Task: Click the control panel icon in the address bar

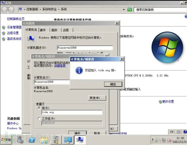Action: (21, 9)
